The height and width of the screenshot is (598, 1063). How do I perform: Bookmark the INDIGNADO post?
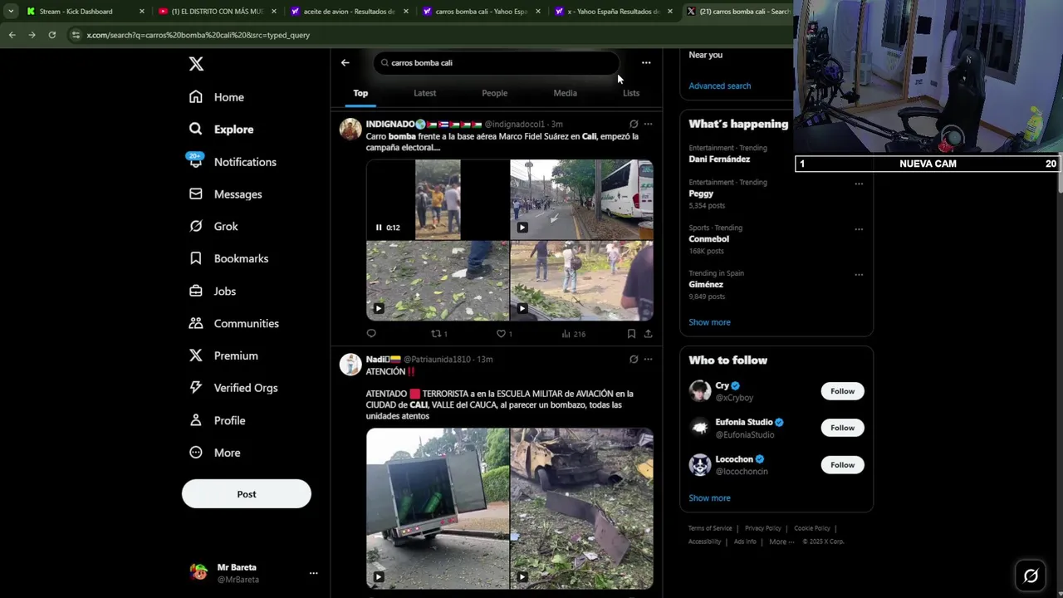click(x=631, y=334)
